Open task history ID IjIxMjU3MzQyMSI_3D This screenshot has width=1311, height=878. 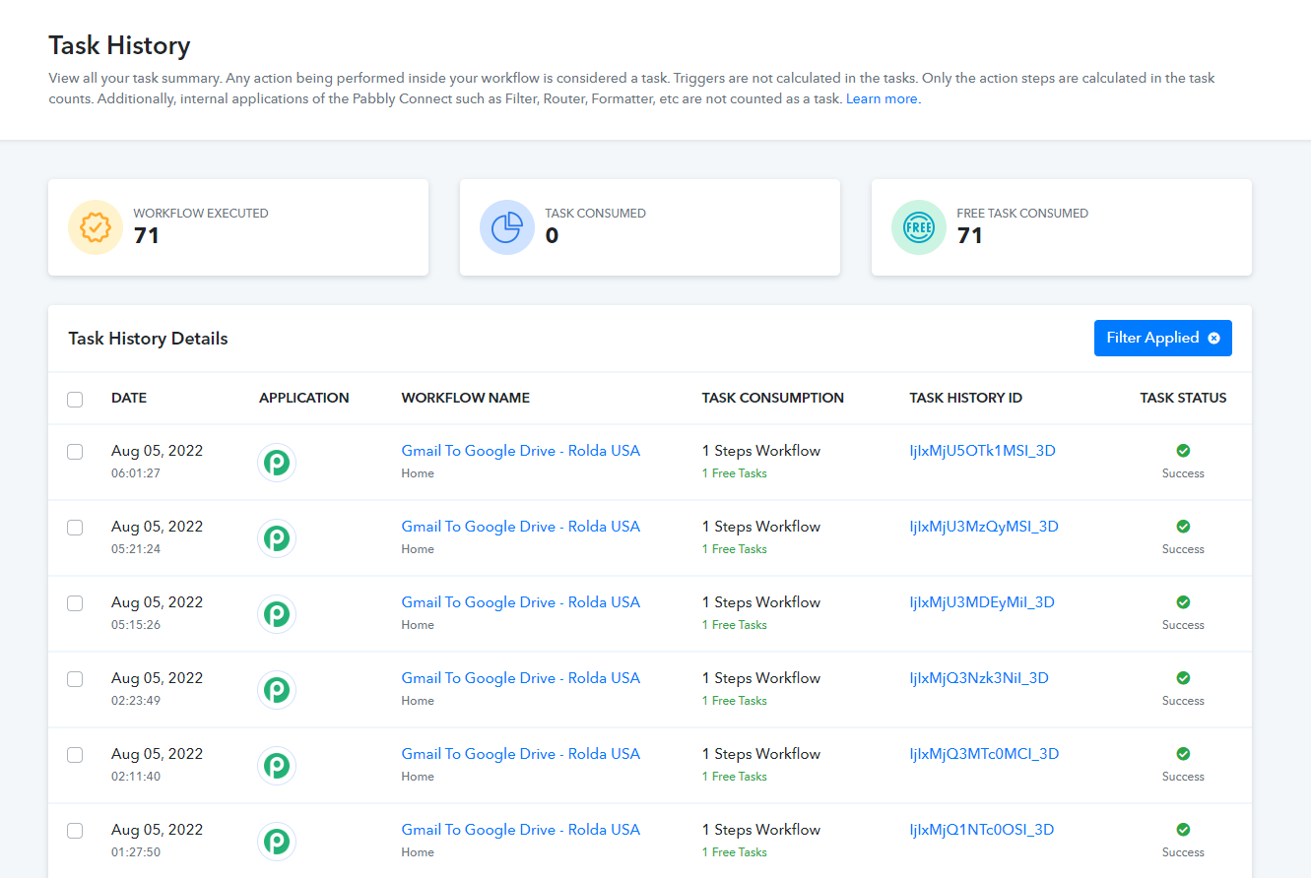point(983,527)
